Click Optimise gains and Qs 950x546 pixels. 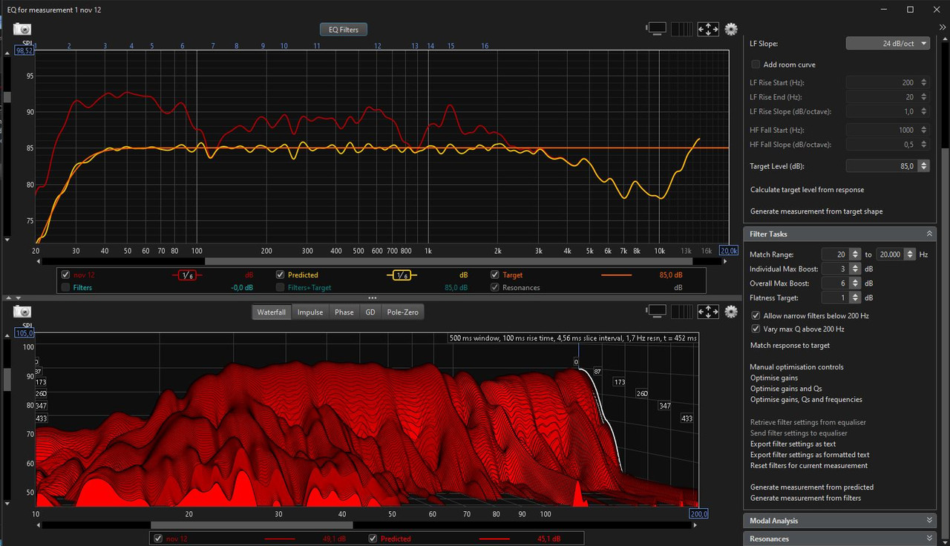(786, 389)
